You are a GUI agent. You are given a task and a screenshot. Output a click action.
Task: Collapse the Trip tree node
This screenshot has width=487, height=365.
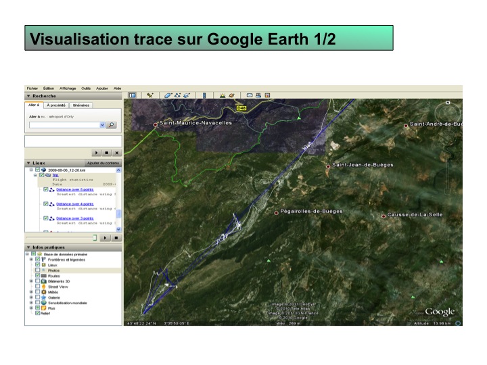[35, 175]
